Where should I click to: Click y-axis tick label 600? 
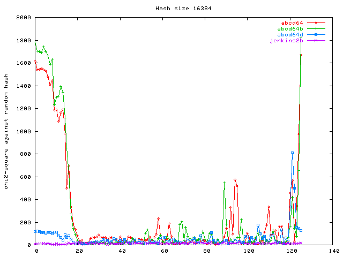(x=26, y=177)
